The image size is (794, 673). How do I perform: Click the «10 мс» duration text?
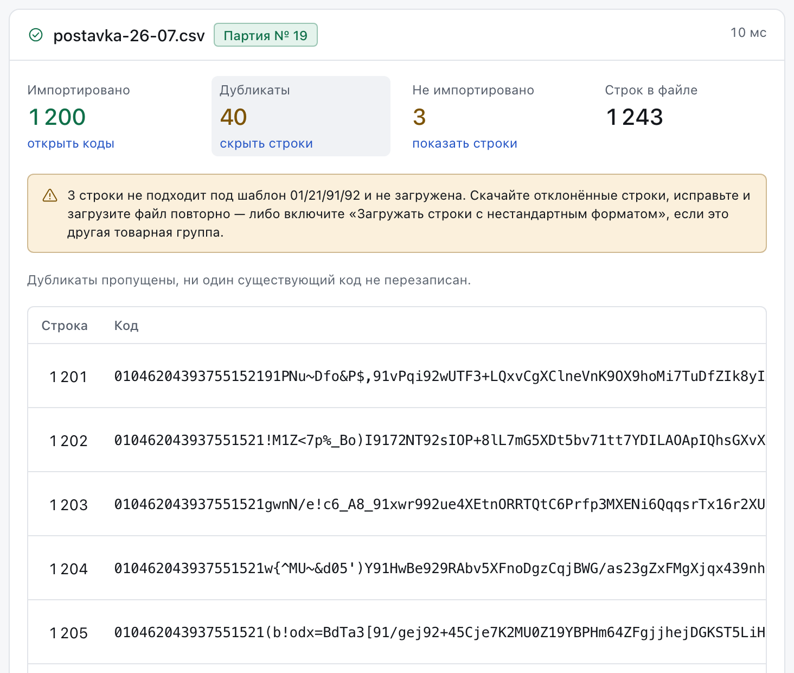click(x=748, y=33)
